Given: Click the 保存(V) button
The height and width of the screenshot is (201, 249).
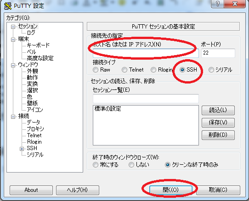Looking at the screenshot, I should click(x=218, y=123).
